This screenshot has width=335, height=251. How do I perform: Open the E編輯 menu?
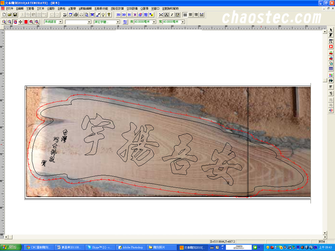tap(20, 9)
